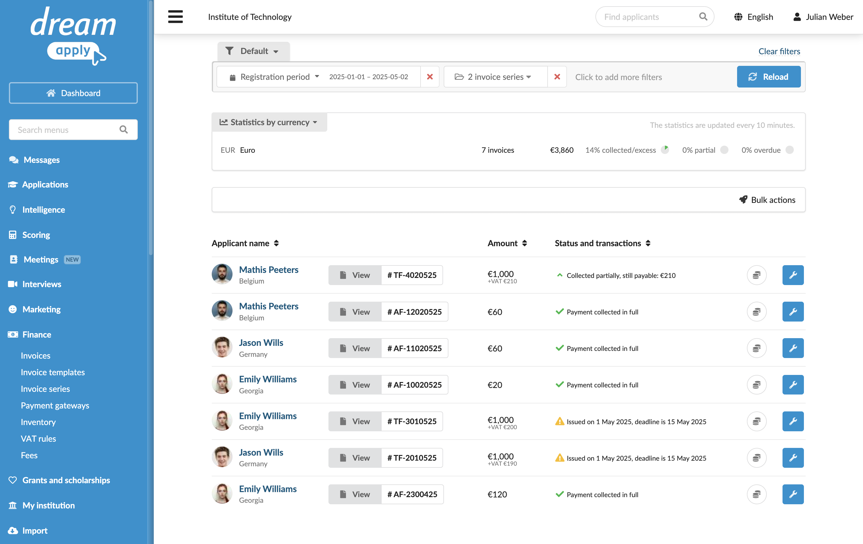Click the registration date range 2025-01-01 – 2025-05-02

pos(369,77)
